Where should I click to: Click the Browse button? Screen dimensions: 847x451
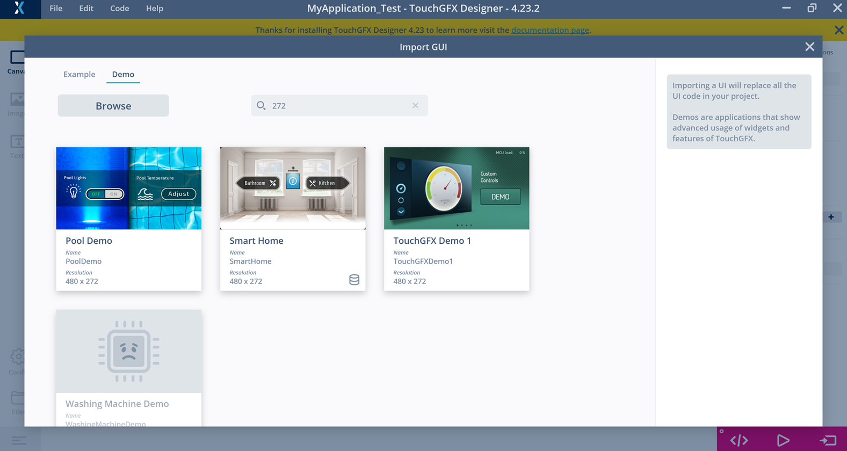click(113, 106)
